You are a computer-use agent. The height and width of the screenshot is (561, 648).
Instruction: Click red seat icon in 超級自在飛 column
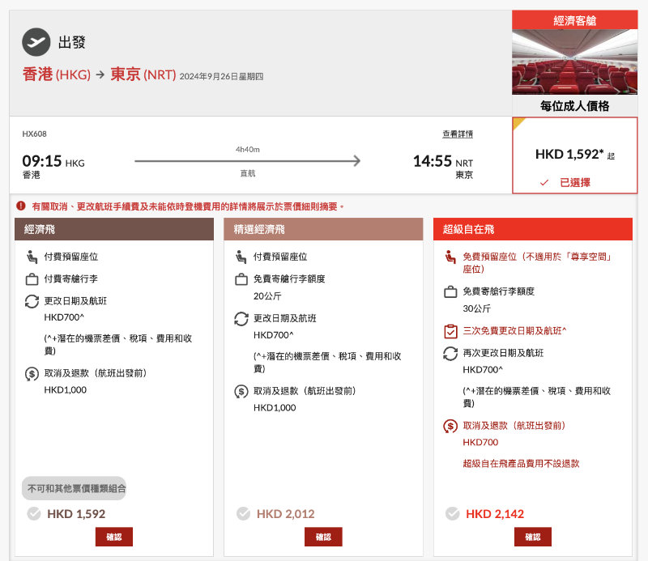tap(450, 257)
